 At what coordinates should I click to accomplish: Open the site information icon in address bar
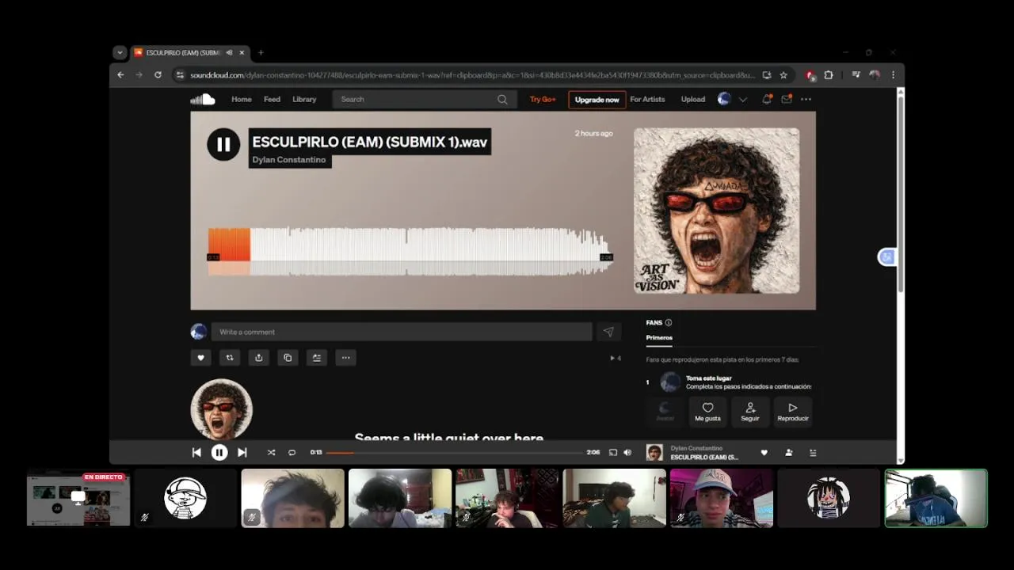coord(180,75)
